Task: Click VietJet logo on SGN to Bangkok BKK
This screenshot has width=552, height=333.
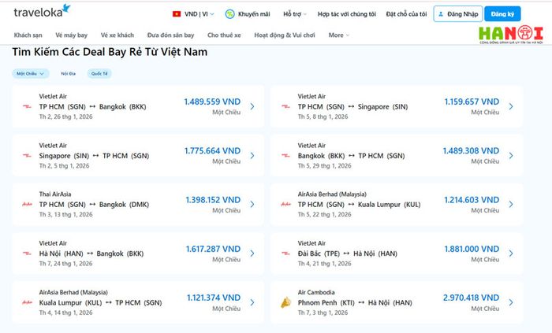Action: coord(27,106)
